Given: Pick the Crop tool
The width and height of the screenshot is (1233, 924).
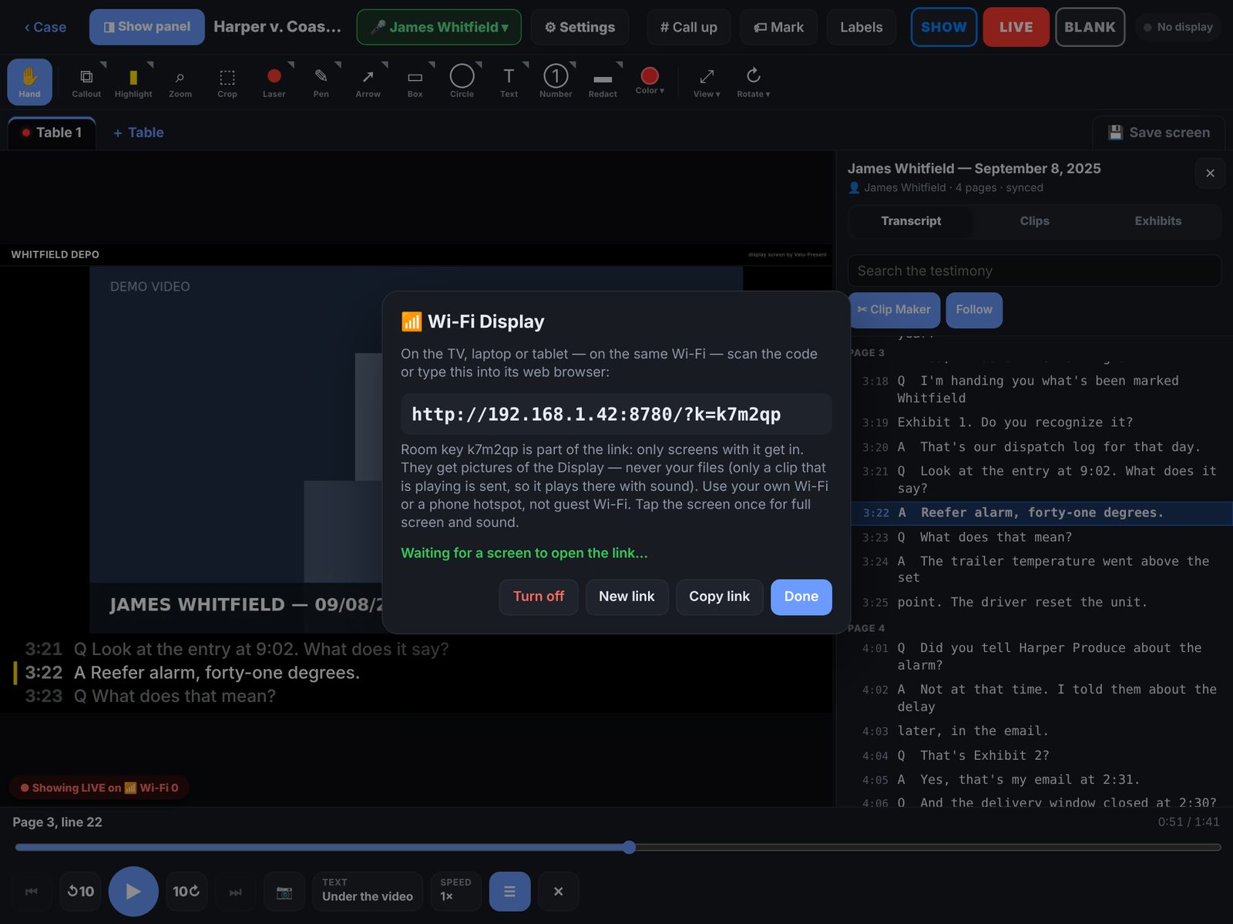Looking at the screenshot, I should pyautogui.click(x=227, y=82).
